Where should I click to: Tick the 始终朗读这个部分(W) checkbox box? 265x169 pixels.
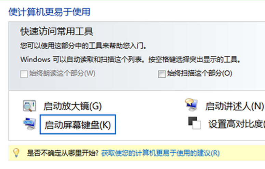pyautogui.click(x=24, y=74)
